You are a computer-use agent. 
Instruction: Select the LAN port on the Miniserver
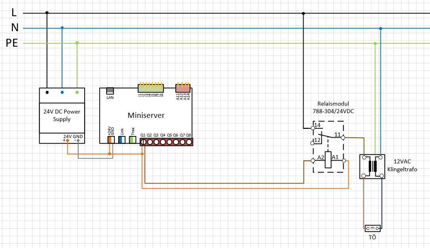[110, 91]
